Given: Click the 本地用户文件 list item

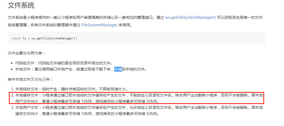Looking at the screenshot, I should [139, 111].
